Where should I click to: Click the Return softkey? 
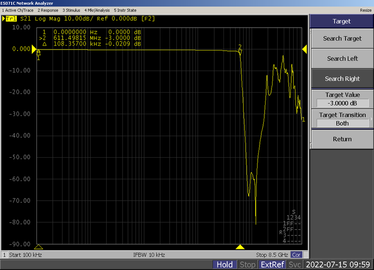342,139
